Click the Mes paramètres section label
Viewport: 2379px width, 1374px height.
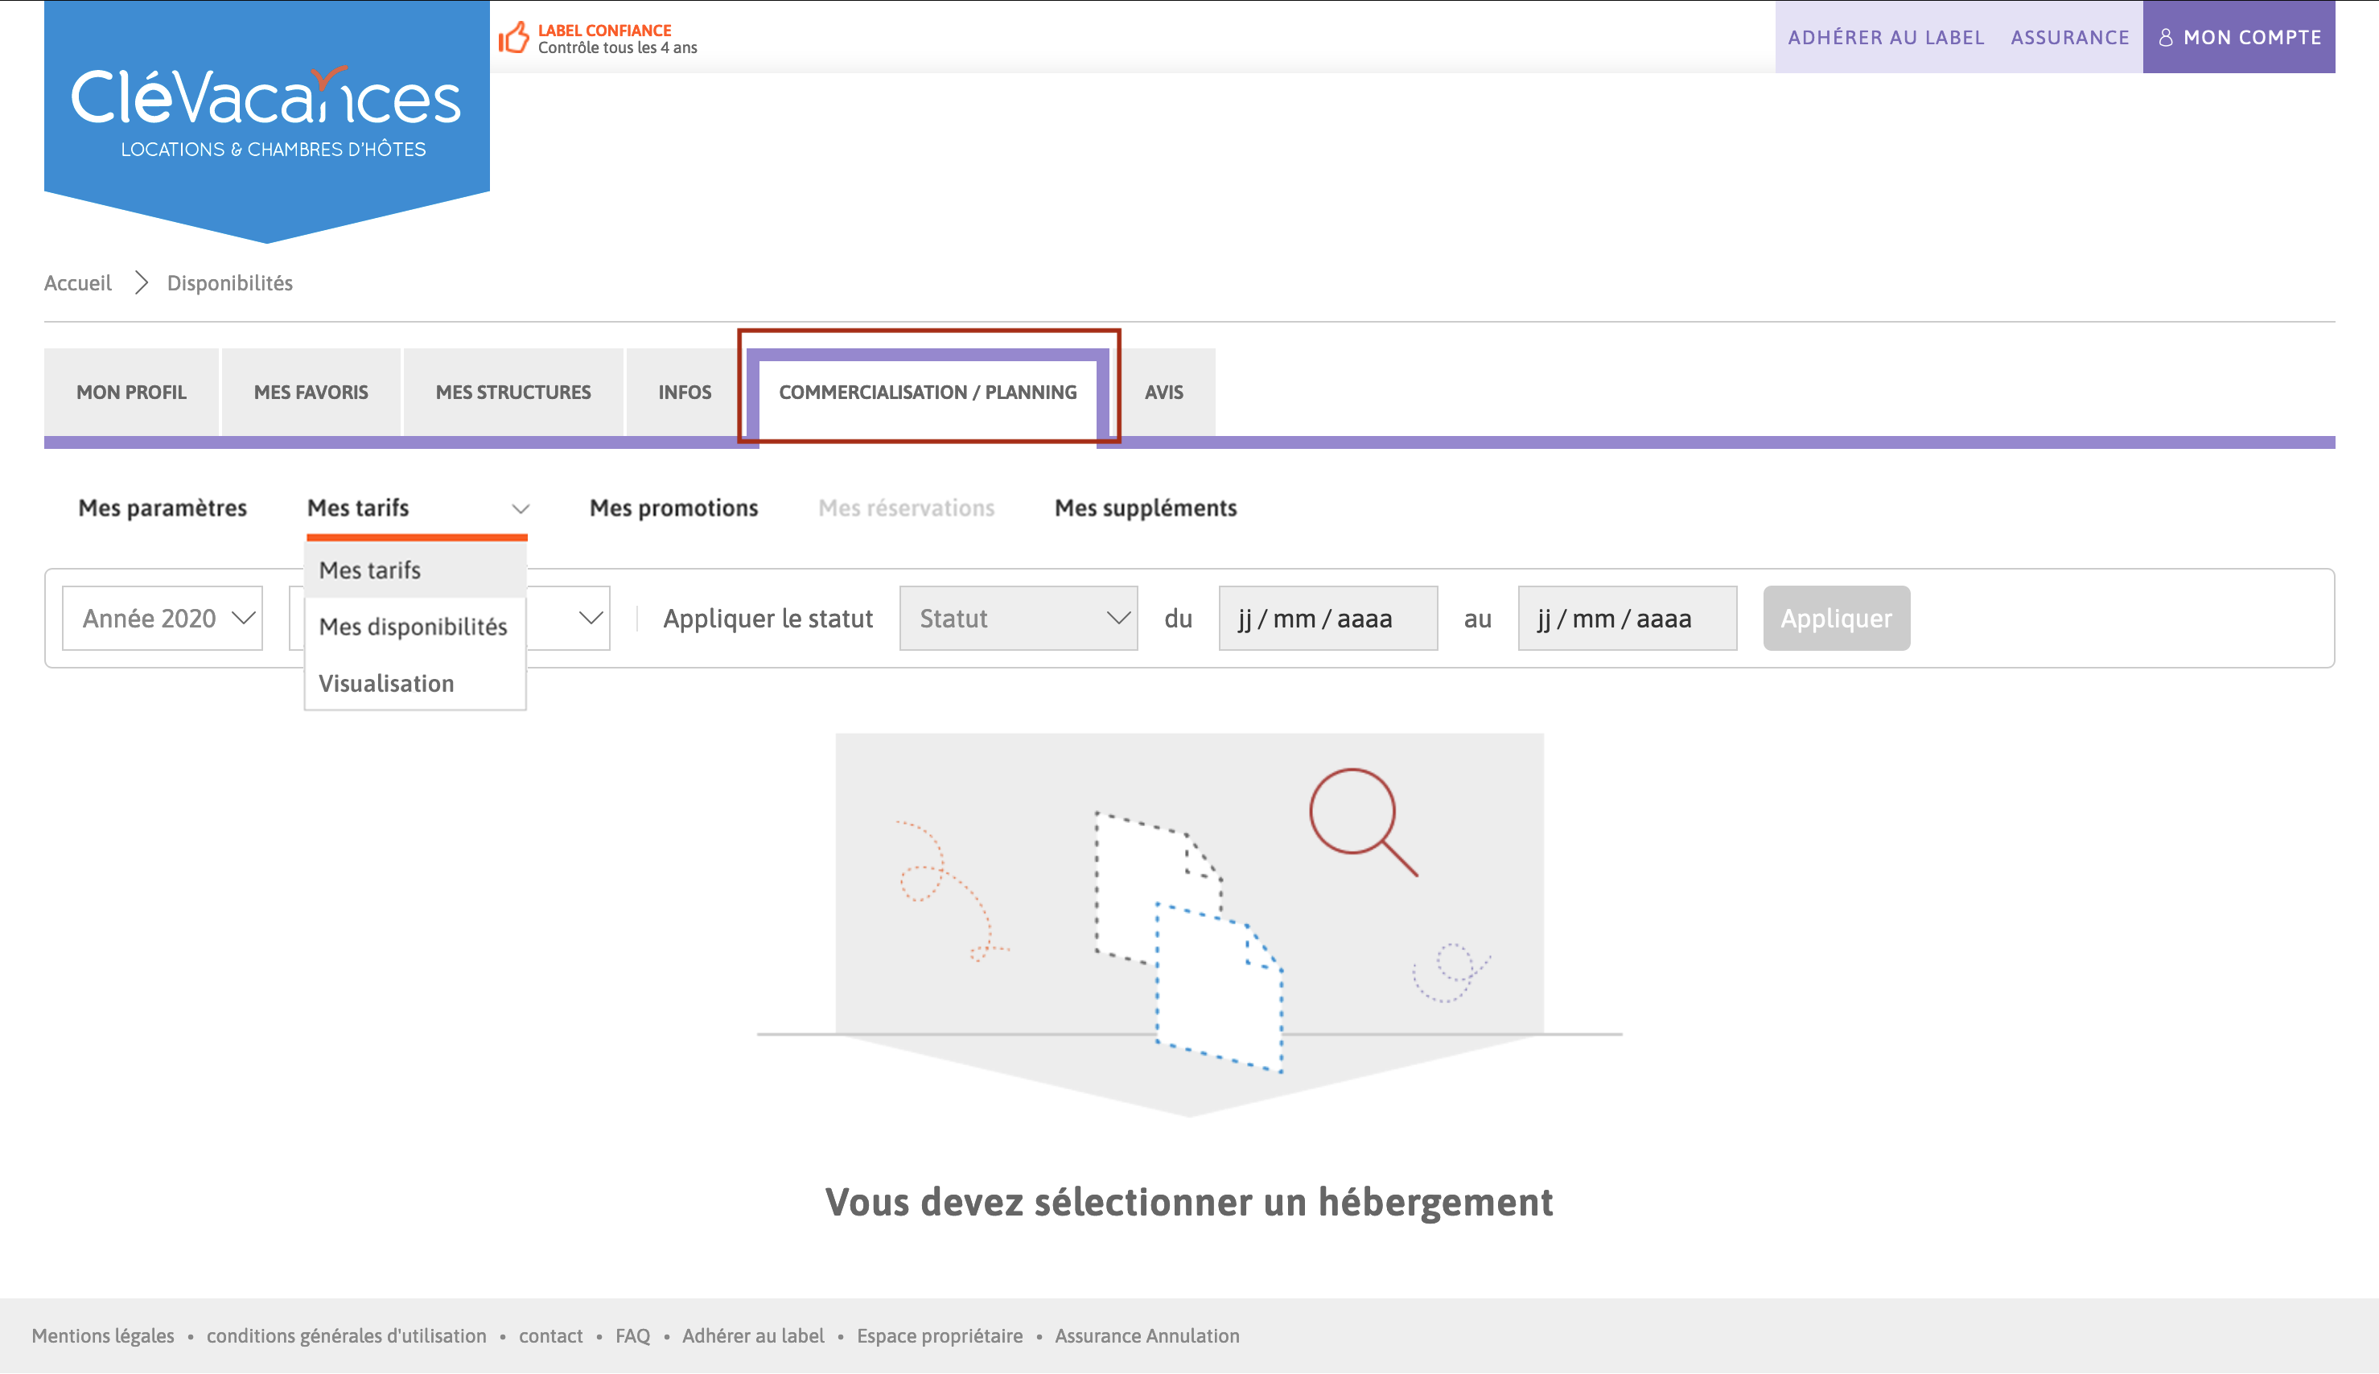163,507
